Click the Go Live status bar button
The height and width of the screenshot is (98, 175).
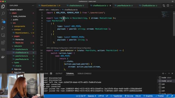coord(129,96)
